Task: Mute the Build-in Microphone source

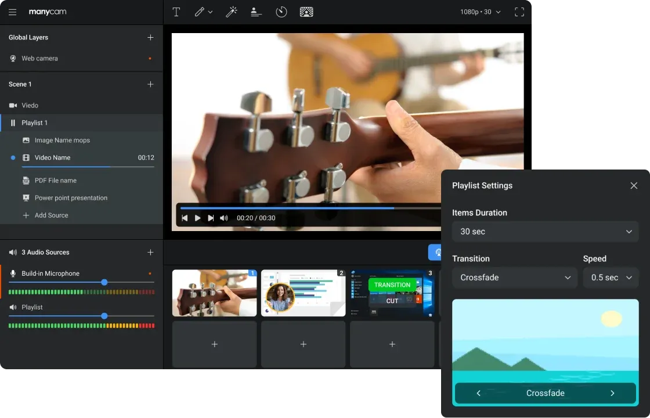Action: tap(13, 273)
